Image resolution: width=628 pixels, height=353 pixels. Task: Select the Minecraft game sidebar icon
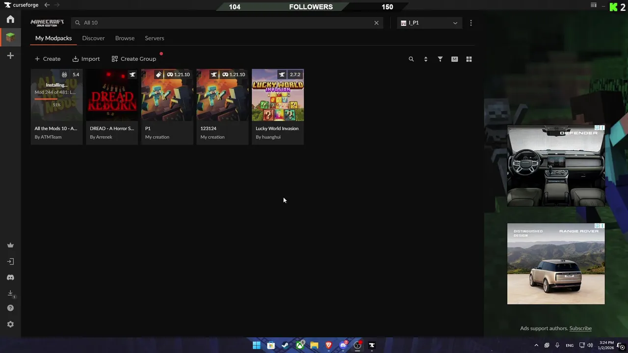pyautogui.click(x=10, y=37)
